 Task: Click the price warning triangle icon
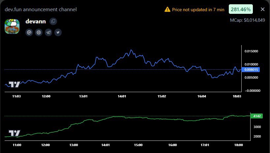(167, 10)
